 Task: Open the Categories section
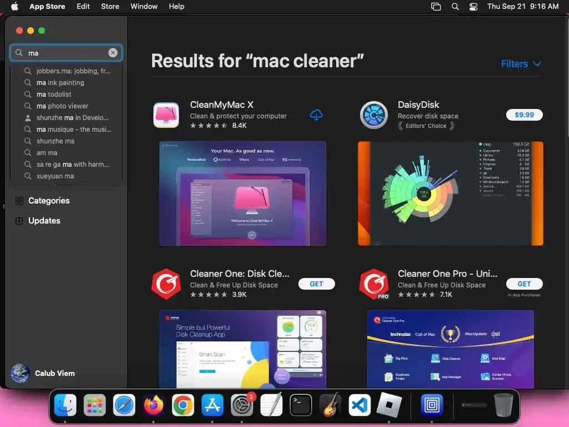49,201
